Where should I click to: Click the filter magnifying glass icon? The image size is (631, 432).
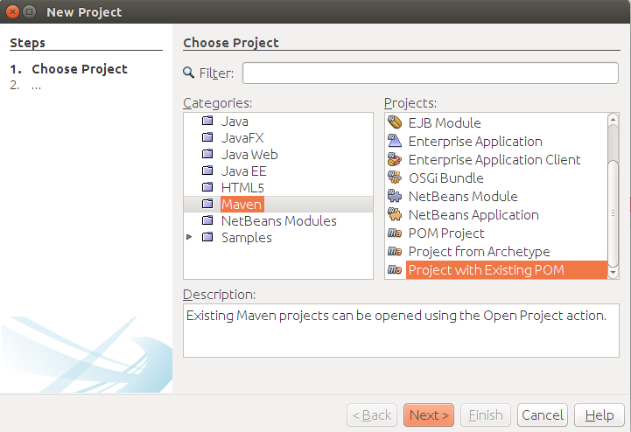189,73
